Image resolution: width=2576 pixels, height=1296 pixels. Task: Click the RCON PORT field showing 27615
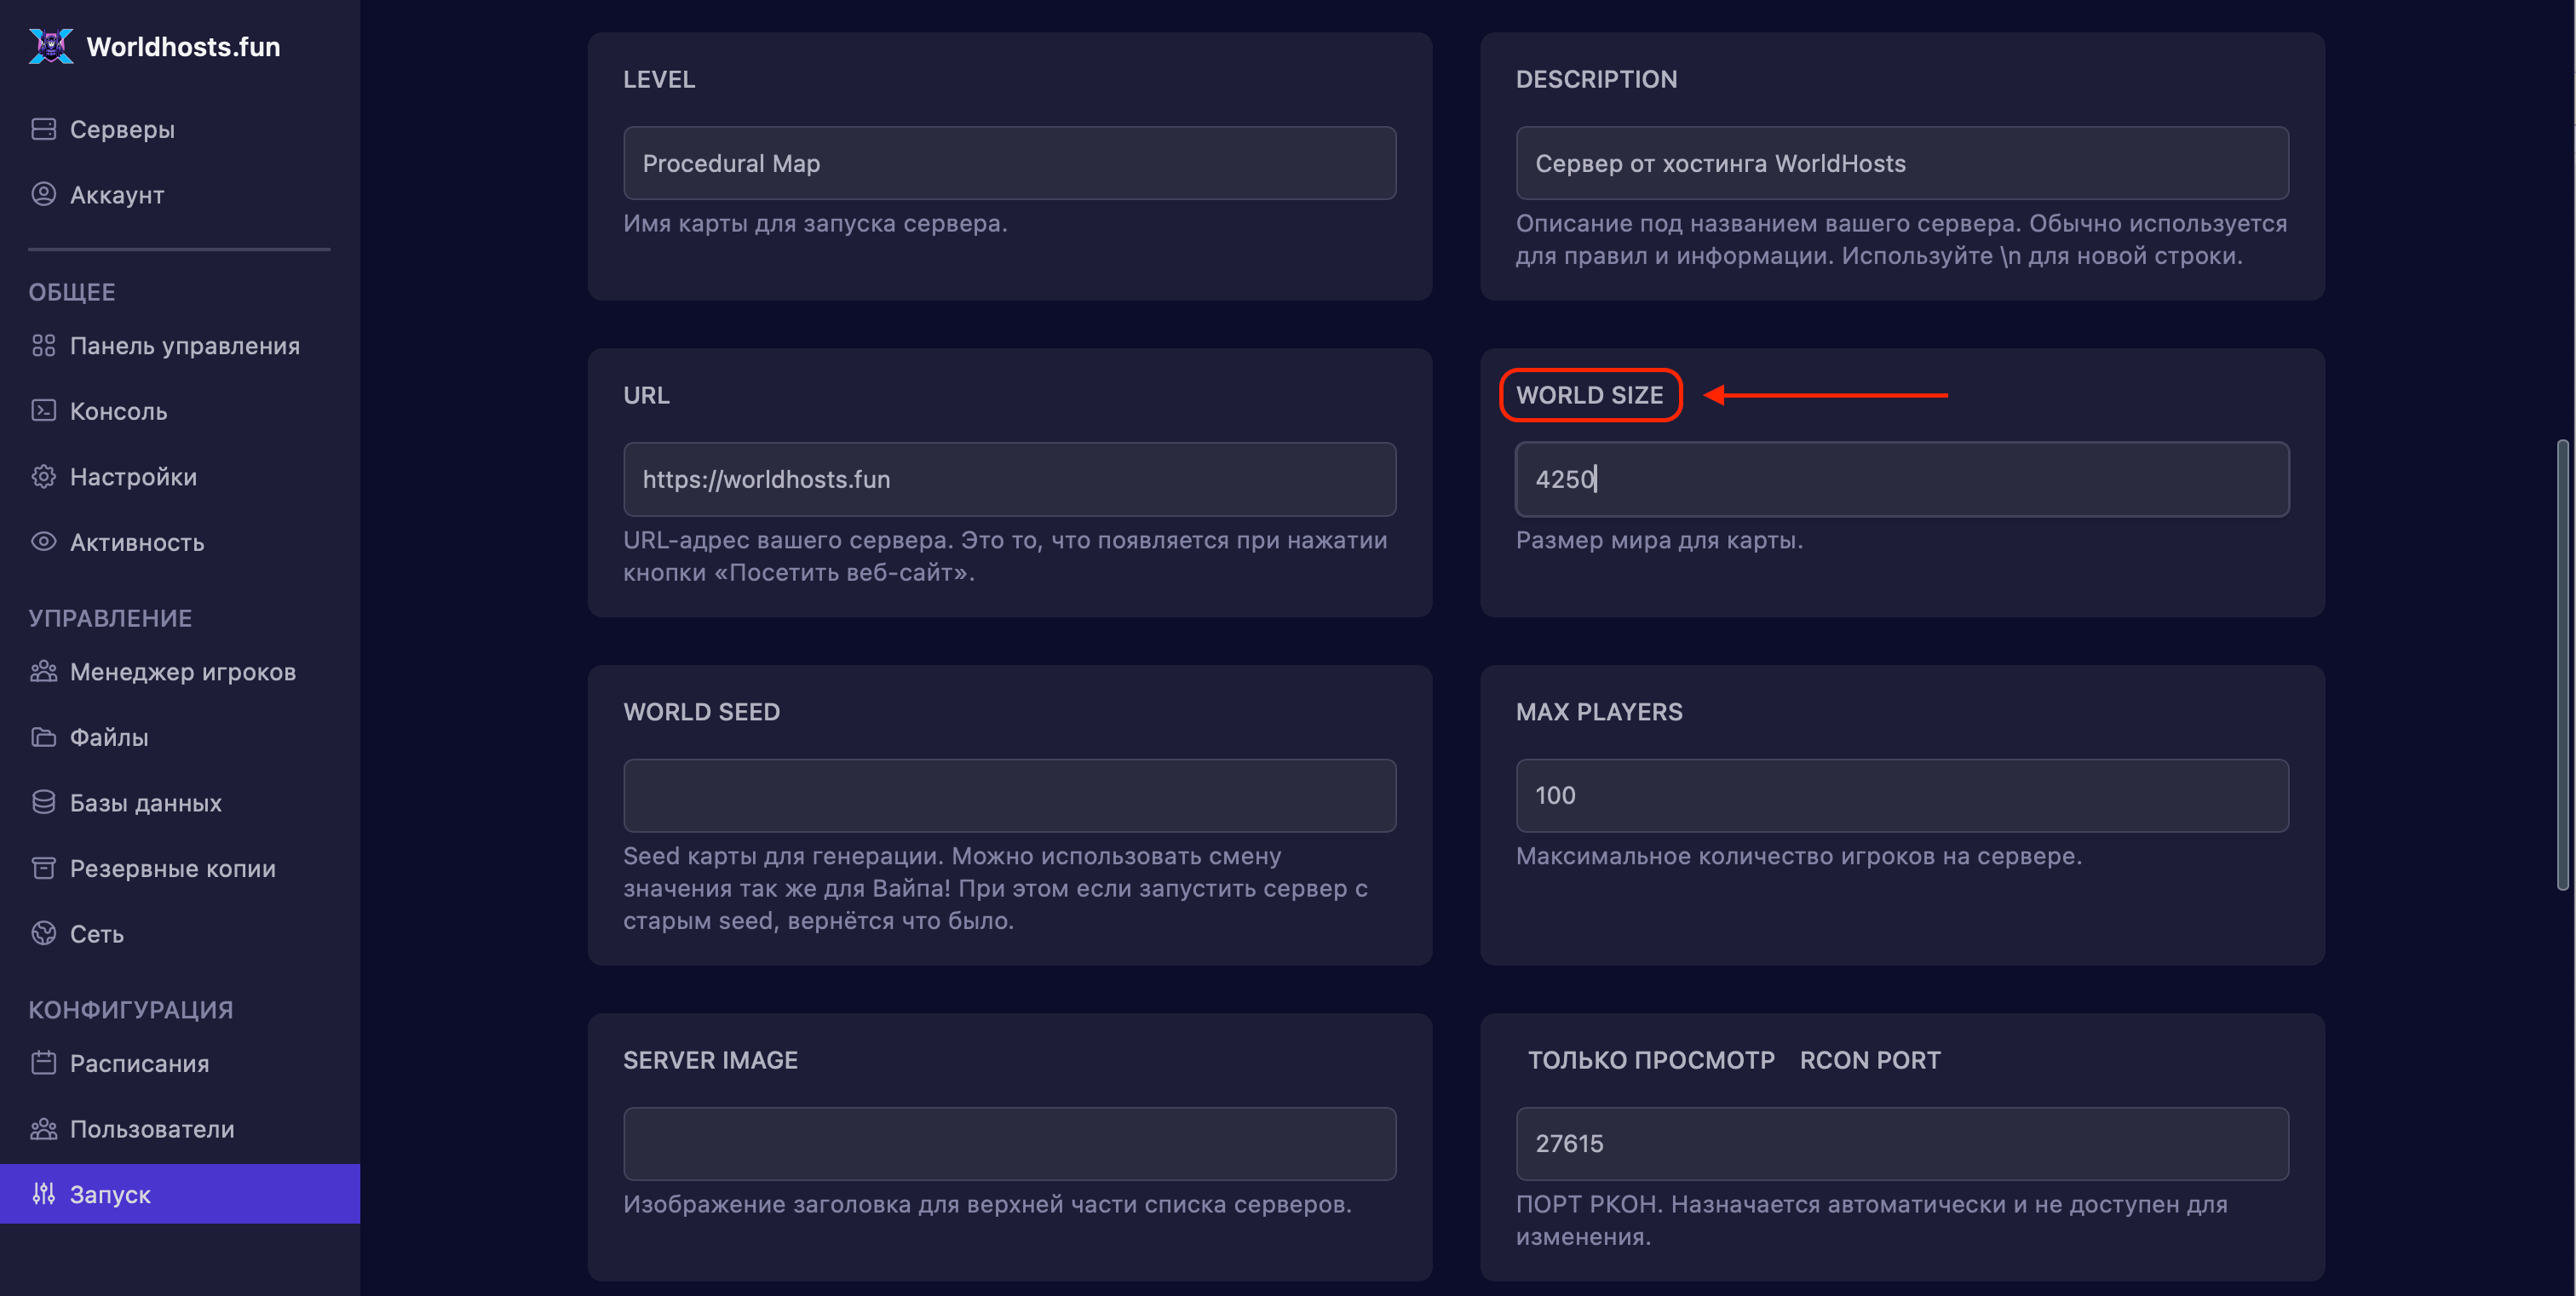[1902, 1143]
